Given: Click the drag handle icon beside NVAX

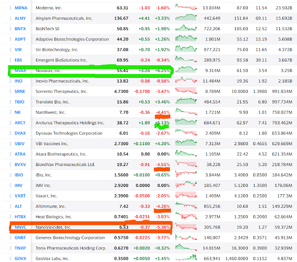Looking at the screenshot, I should [10, 70].
